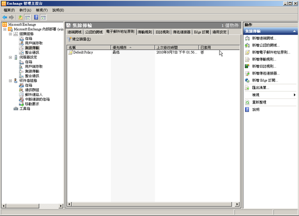Click the 新增 Edge 訂閱 action icon
This screenshot has width=299, height=216.
click(247, 80)
